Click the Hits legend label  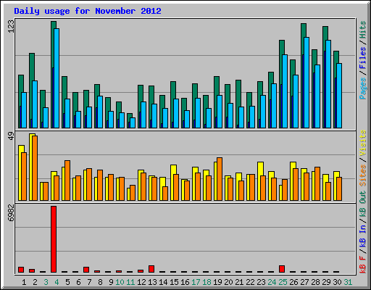363,30
